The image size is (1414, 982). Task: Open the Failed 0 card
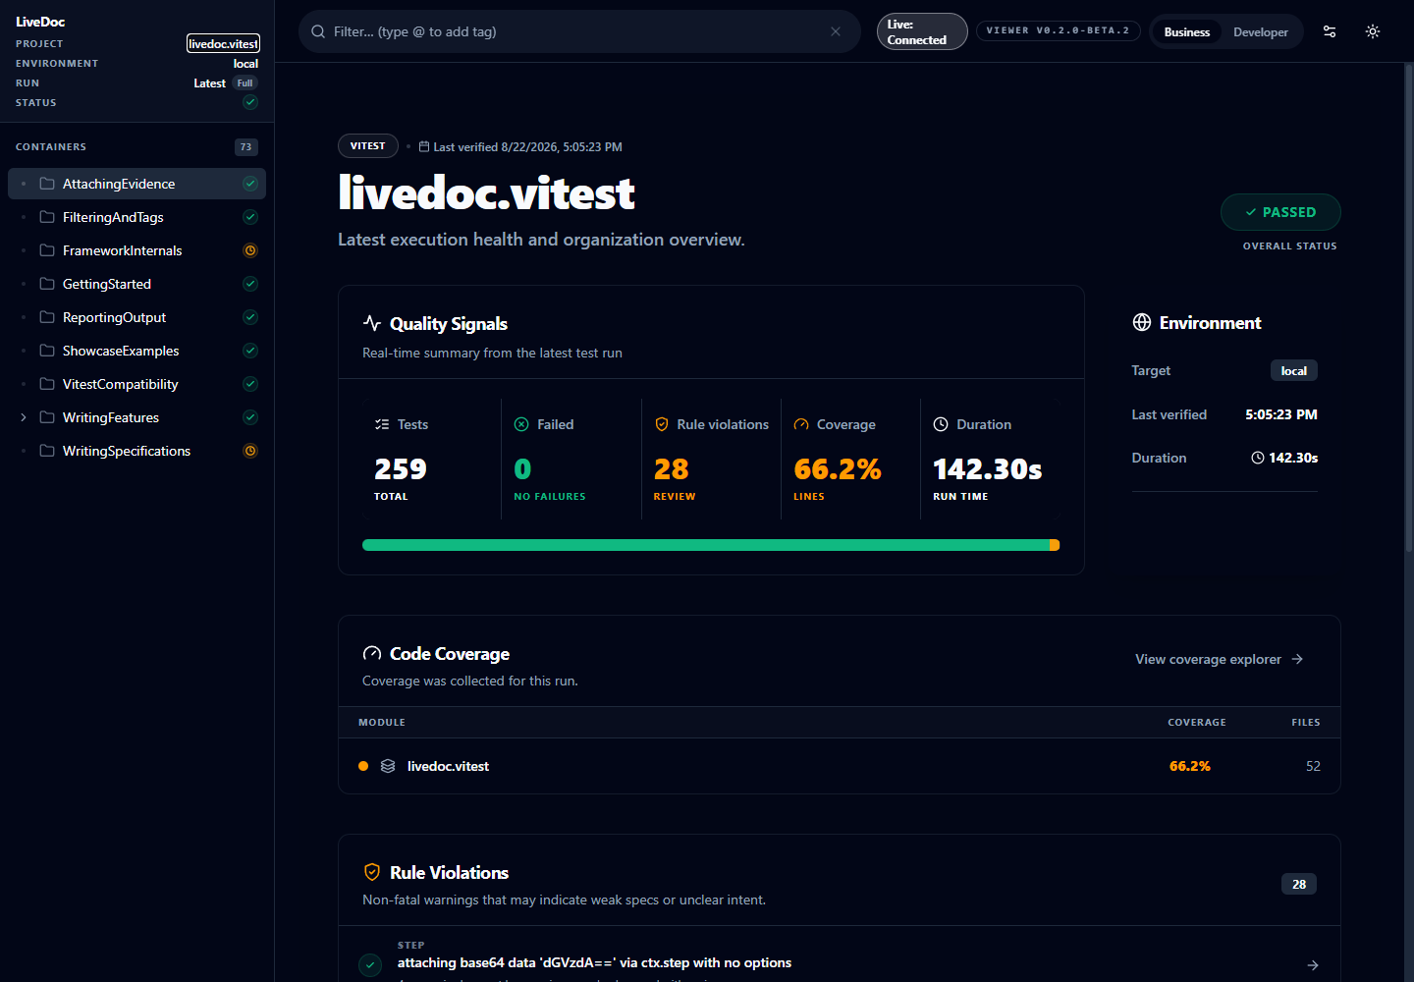click(x=571, y=459)
